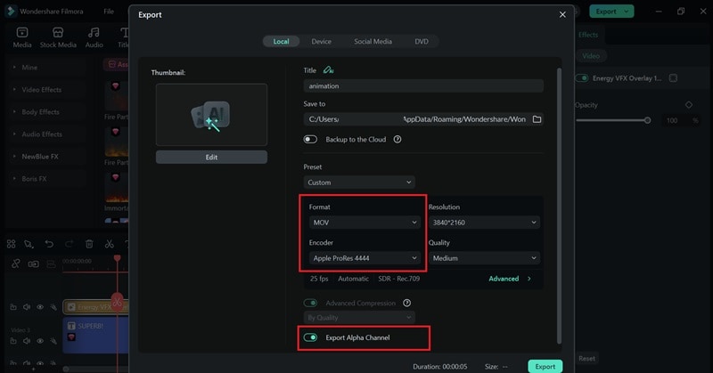Image resolution: width=713 pixels, height=373 pixels.
Task: Redo the last timeline action
Action: click(x=70, y=244)
